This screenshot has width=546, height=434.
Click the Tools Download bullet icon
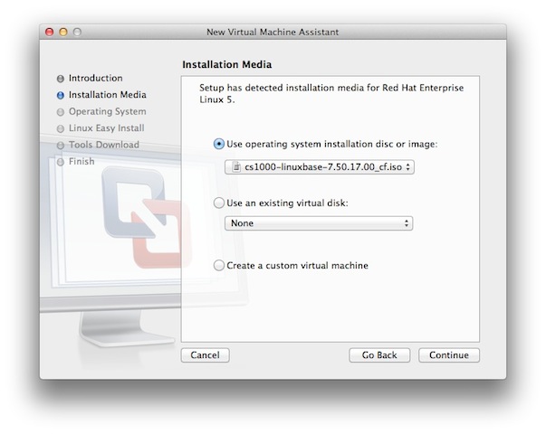[61, 146]
